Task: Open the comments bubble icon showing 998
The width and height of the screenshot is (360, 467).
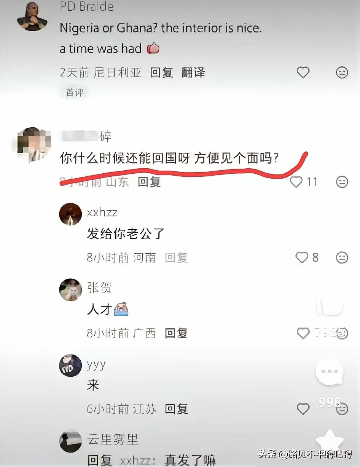Action: (x=330, y=372)
